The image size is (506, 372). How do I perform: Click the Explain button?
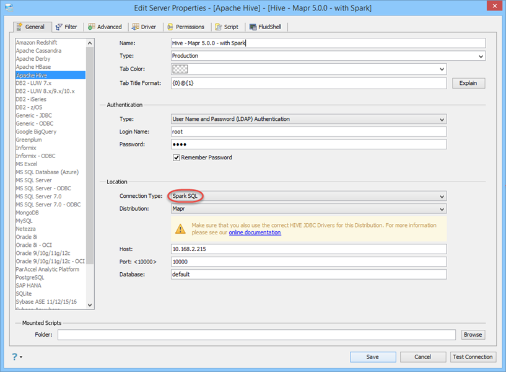[x=468, y=83]
